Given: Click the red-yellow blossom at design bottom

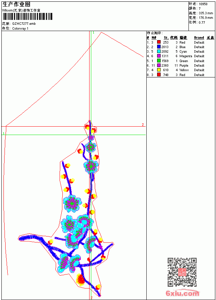Looking at the screenshot, I should coord(80,280).
